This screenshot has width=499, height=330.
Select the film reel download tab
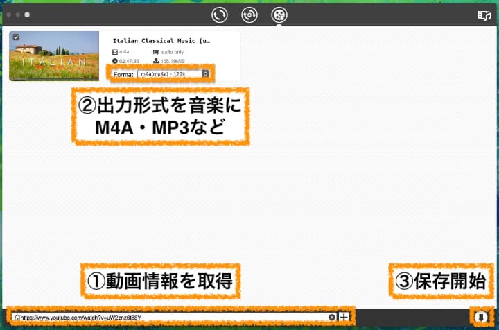(279, 14)
